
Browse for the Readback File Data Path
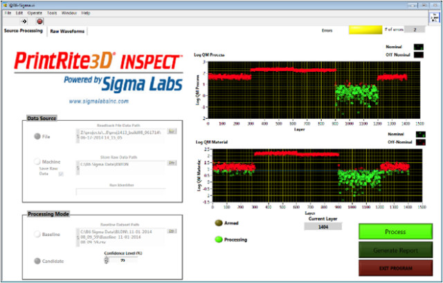[x=171, y=131]
